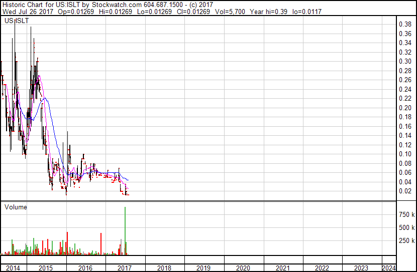Viewport: 417px width, 272px height.
Task: Click the 0.20 price level label
Action: [x=404, y=108]
